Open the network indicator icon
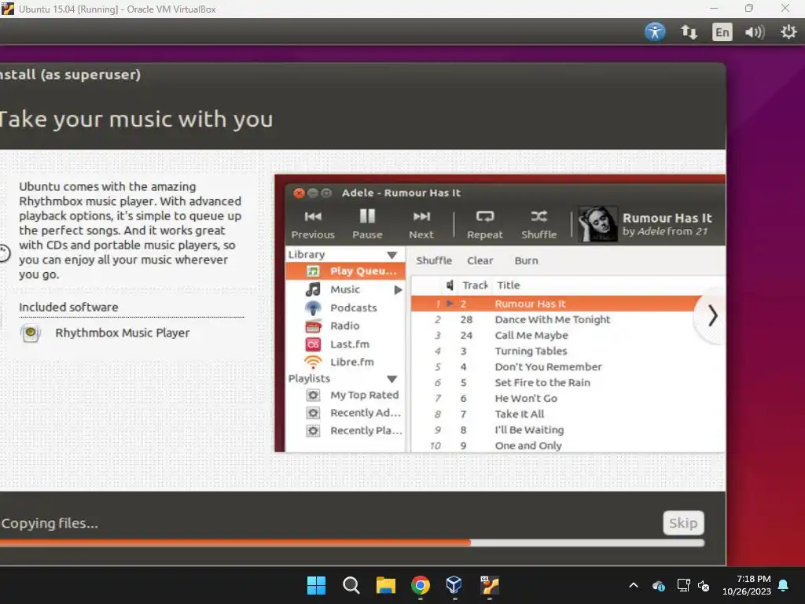The image size is (805, 604). 689,32
